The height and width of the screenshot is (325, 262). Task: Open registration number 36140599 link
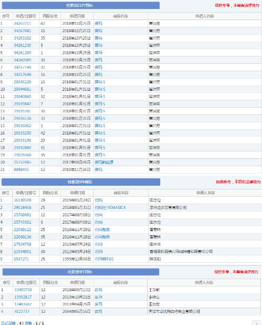pyautogui.click(x=22, y=200)
